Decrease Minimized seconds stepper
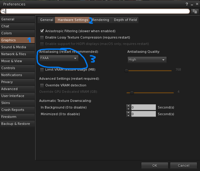 128,116
